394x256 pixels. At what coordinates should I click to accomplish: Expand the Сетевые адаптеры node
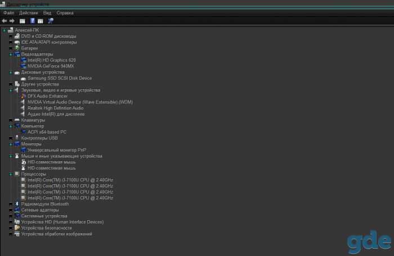click(11, 210)
